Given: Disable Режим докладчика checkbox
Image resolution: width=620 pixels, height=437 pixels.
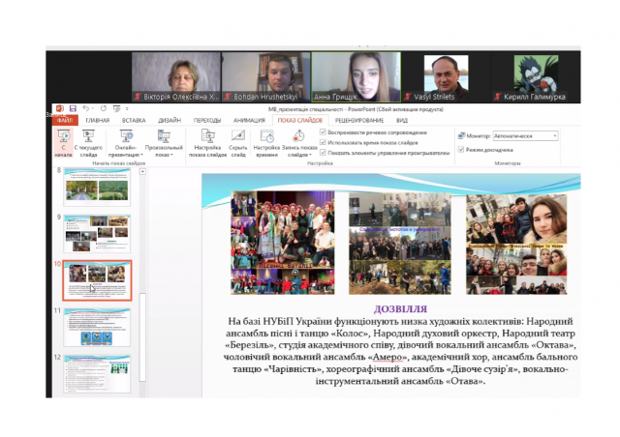Looking at the screenshot, I should click(x=461, y=149).
